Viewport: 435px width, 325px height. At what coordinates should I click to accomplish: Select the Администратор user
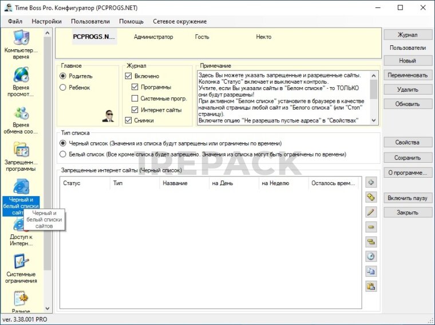(x=153, y=37)
